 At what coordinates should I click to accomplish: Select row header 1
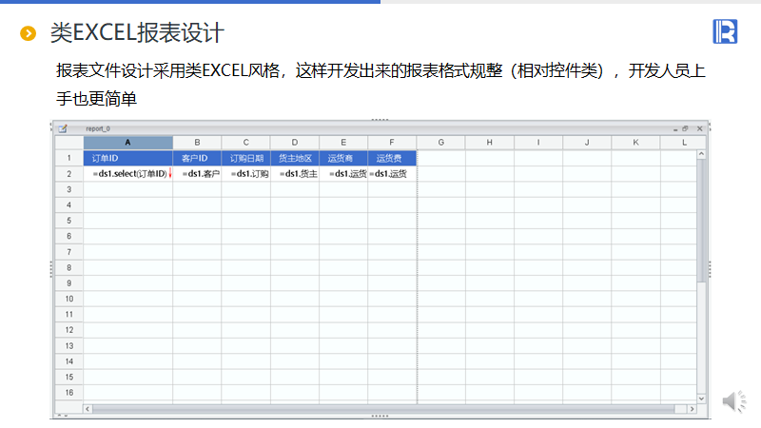point(68,158)
